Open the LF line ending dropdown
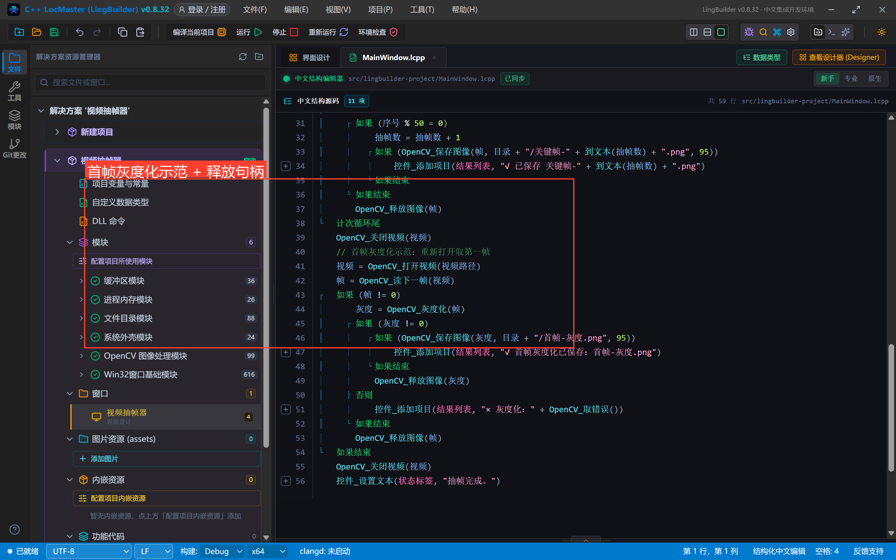896x560 pixels. tap(153, 551)
